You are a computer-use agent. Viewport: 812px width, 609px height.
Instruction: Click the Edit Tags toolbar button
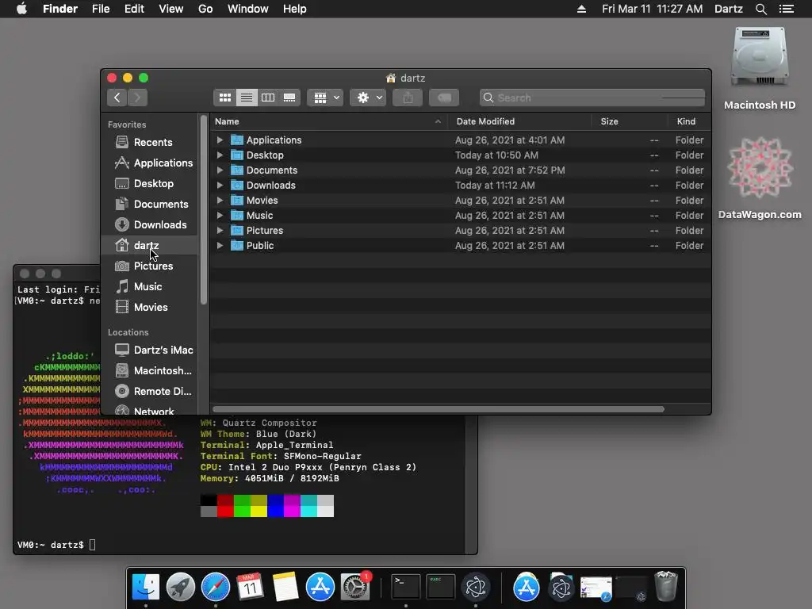point(444,98)
